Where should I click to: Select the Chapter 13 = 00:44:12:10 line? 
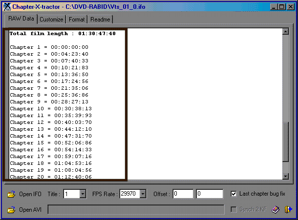[x=51, y=129]
